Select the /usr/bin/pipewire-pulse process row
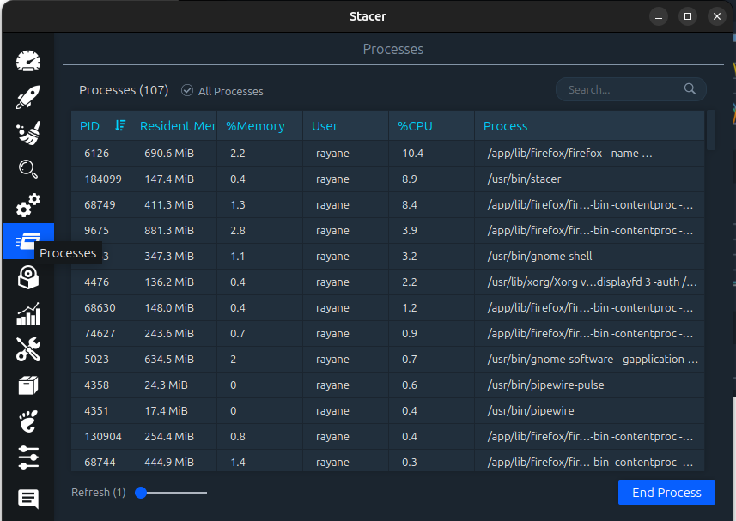The height and width of the screenshot is (521, 736). tap(387, 385)
